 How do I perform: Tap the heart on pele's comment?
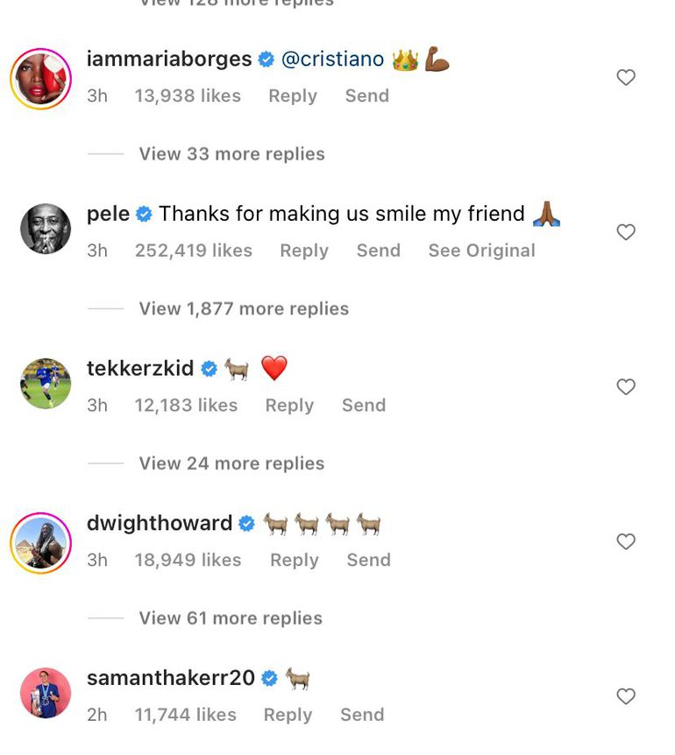pyautogui.click(x=626, y=233)
